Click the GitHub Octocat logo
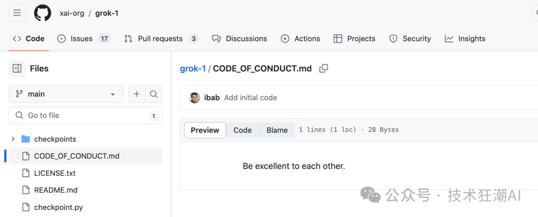The image size is (538, 217). [42, 13]
